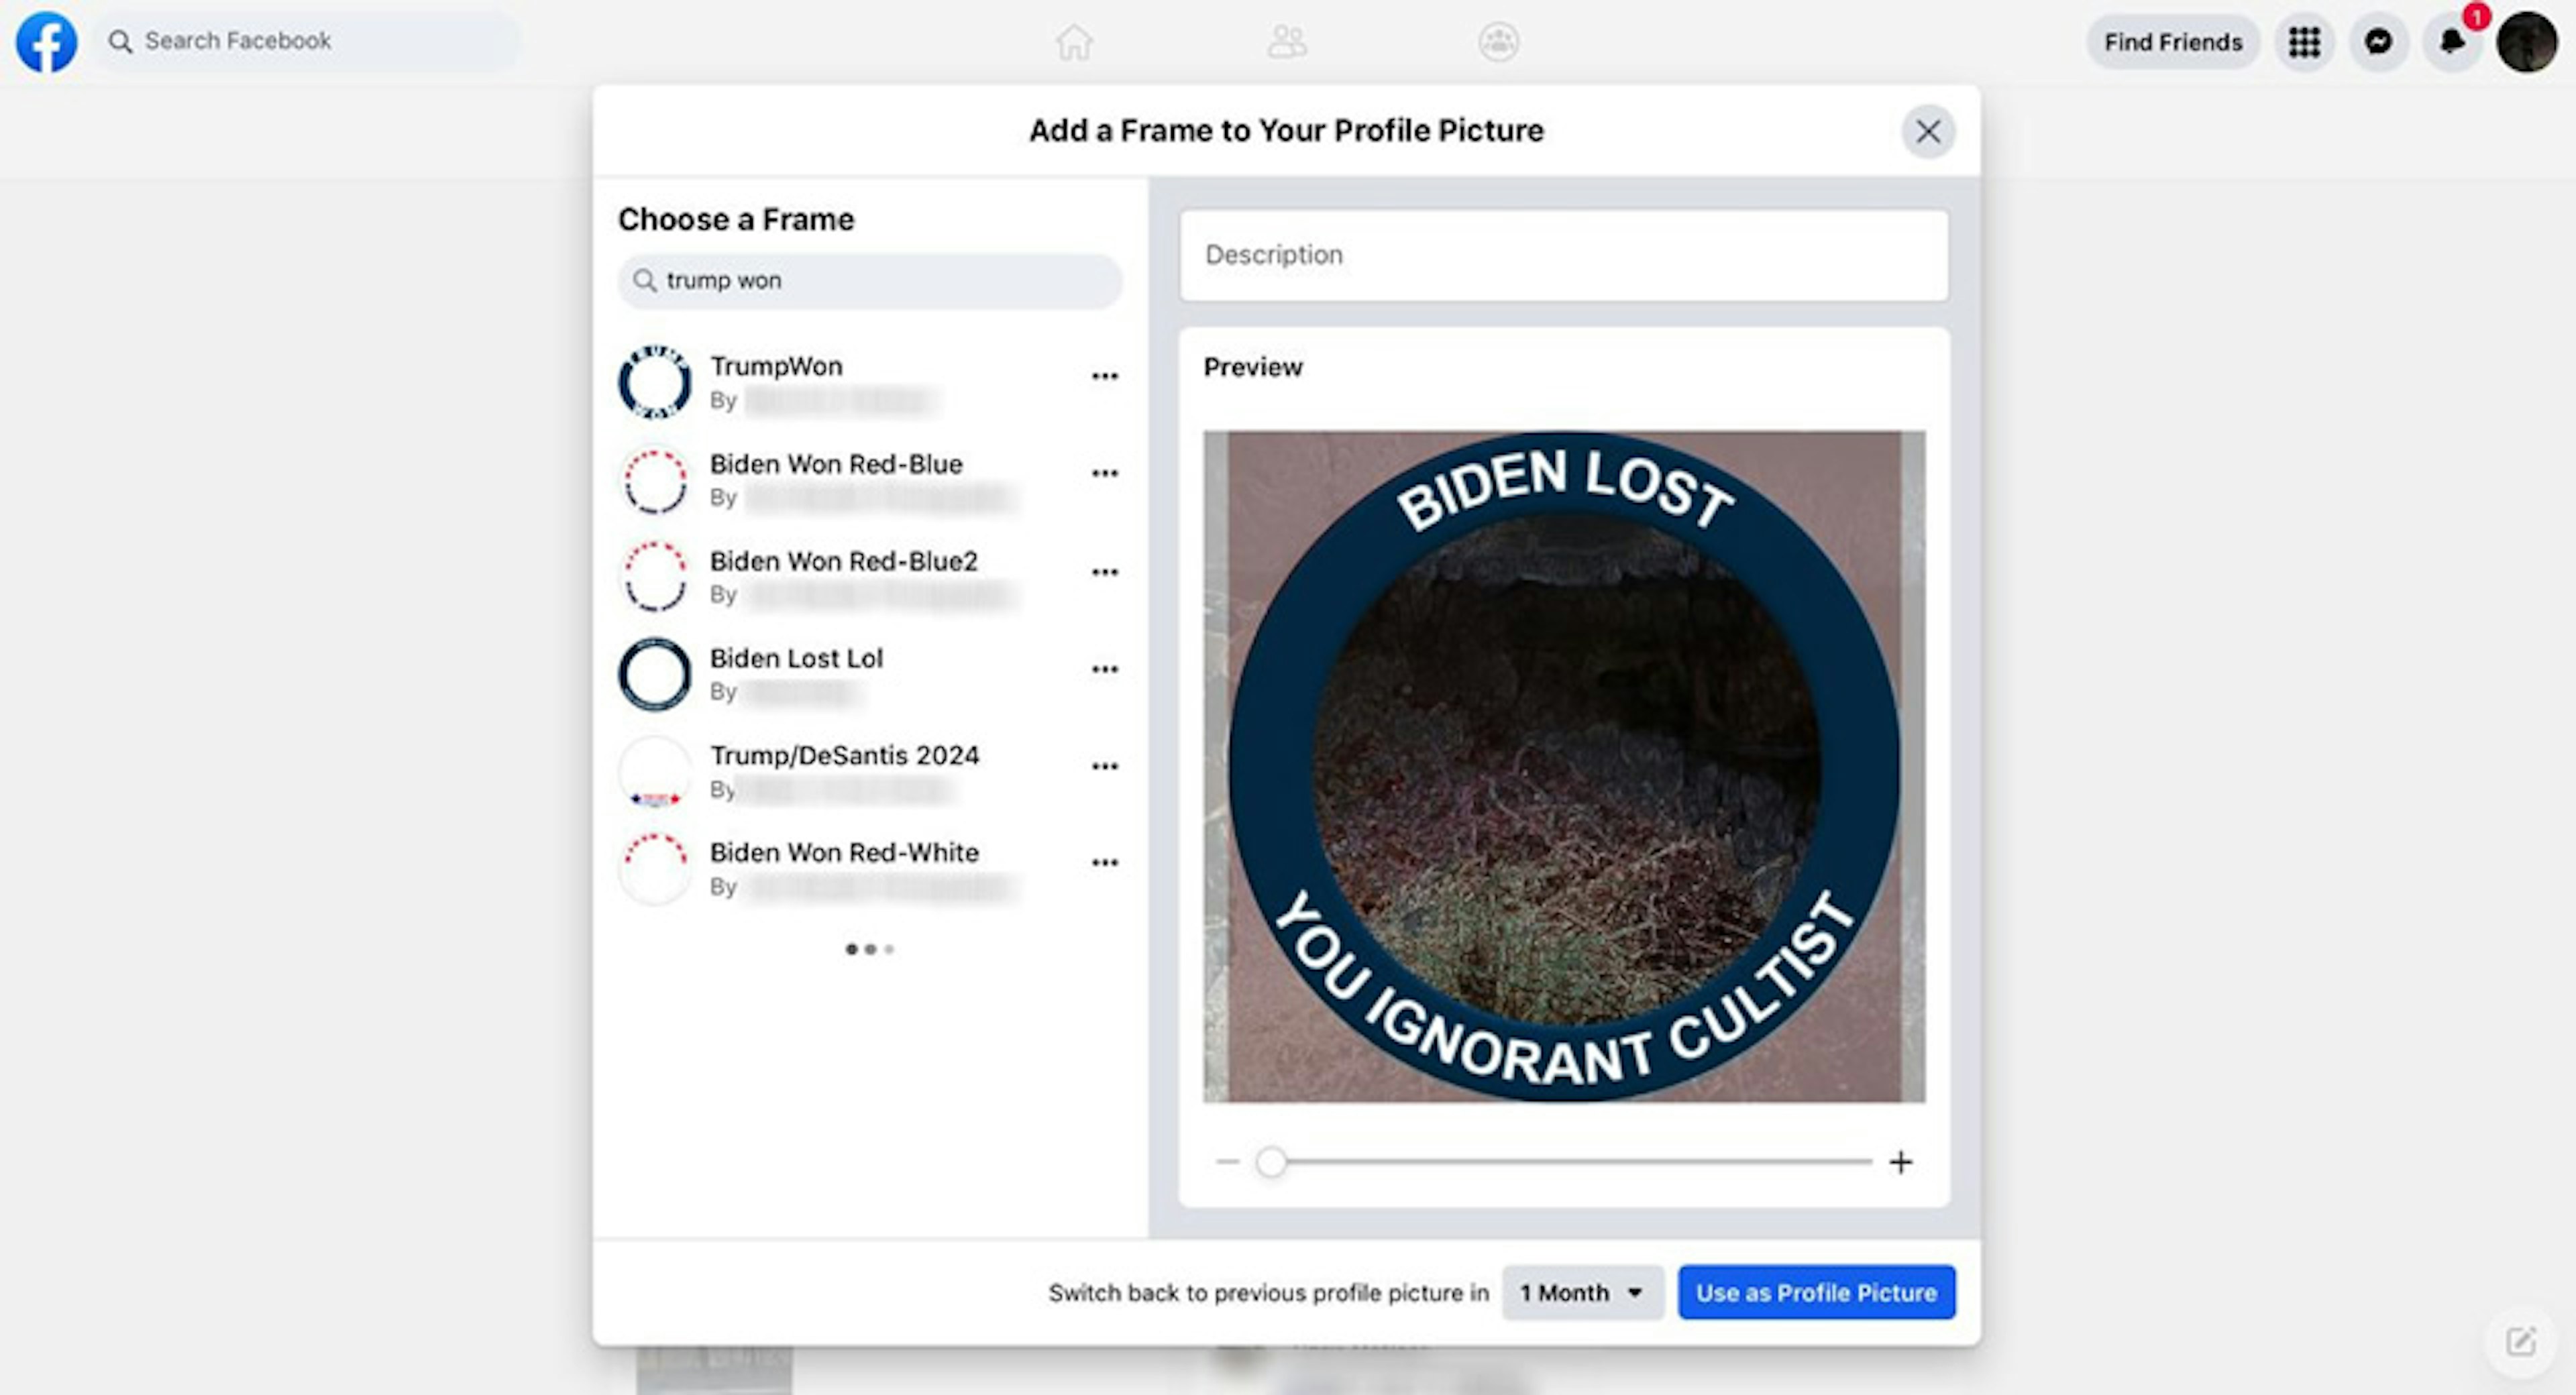
Task: Open the Home feed icon
Action: pos(1074,42)
